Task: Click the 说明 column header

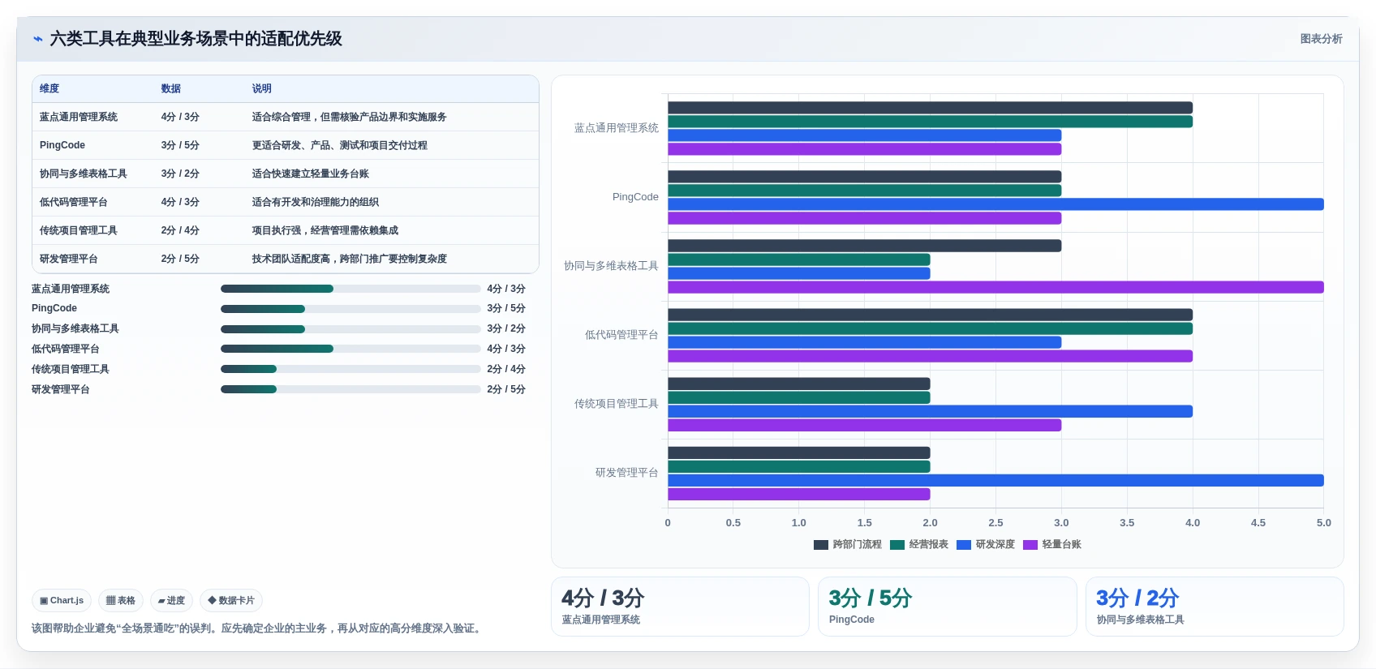Action: point(262,89)
